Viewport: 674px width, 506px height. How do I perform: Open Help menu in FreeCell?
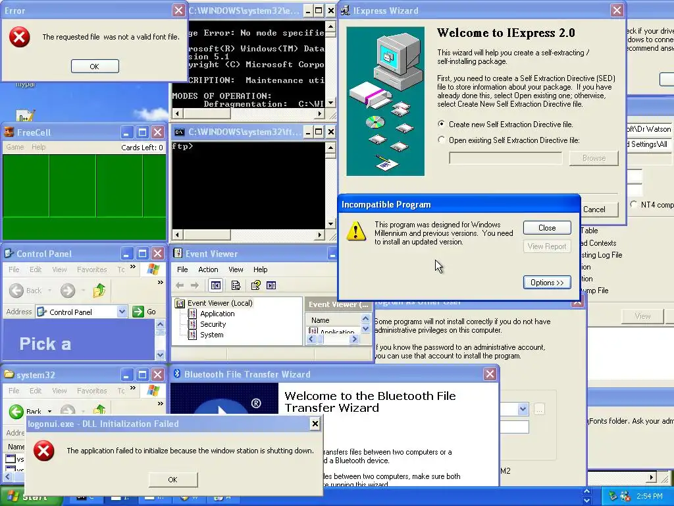pos(38,147)
